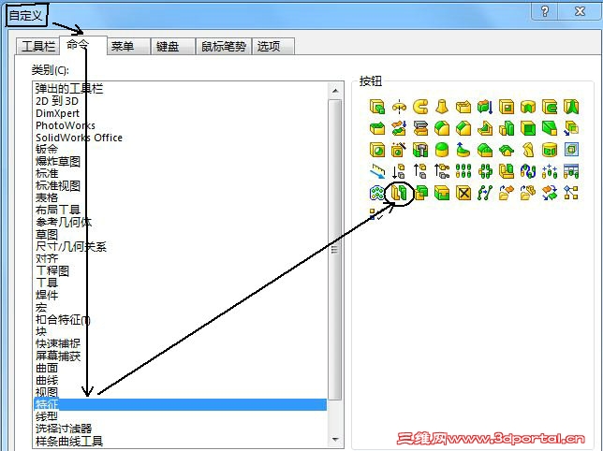Image resolution: width=603 pixels, height=451 pixels.
Task: Click the category list scroll-down arrow
Action: [x=335, y=439]
